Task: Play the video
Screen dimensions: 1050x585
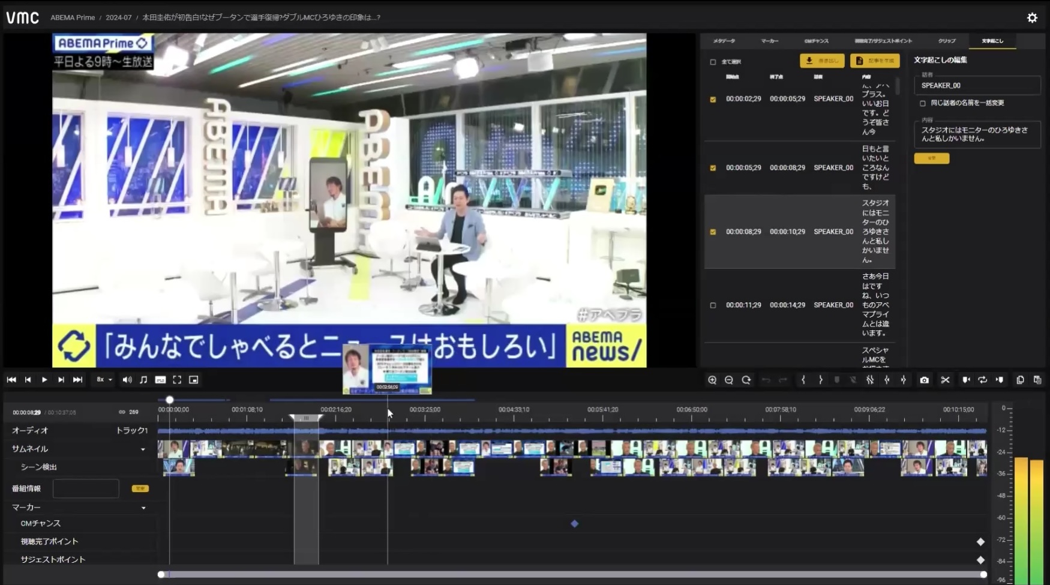Action: point(44,380)
